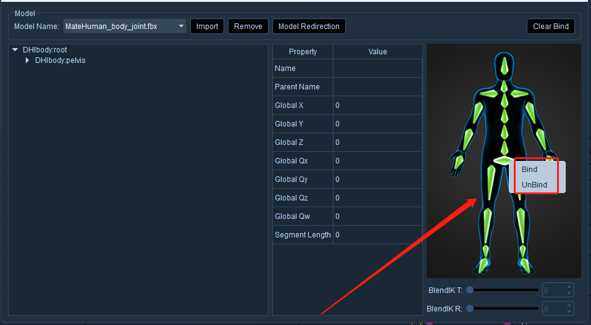Choose UnBind from the context menu

click(x=534, y=185)
